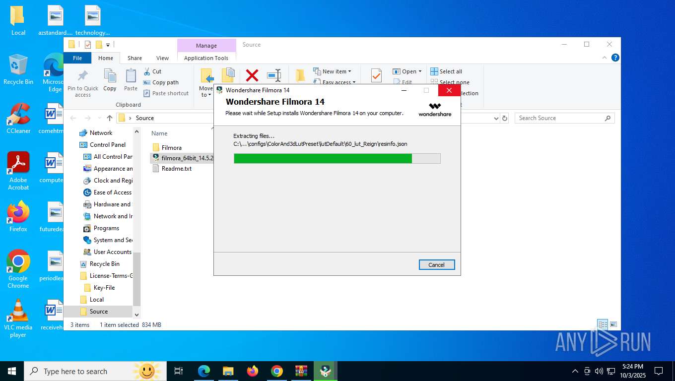Open the View ribbon tab
This screenshot has height=381, width=675.
click(x=162, y=58)
